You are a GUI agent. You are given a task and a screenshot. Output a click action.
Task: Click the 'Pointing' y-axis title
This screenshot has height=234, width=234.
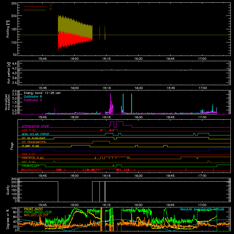coord(8,29)
